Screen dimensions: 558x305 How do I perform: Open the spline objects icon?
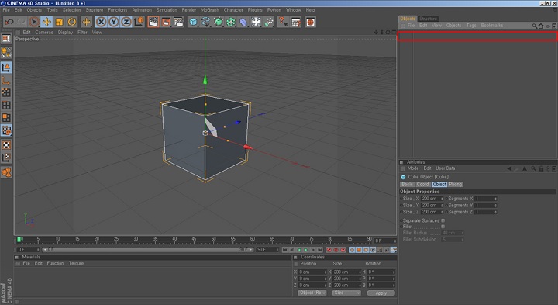205,22
